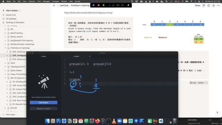Expand the Hard page toggle
This screenshot has height=125, width=222.
(6, 63)
